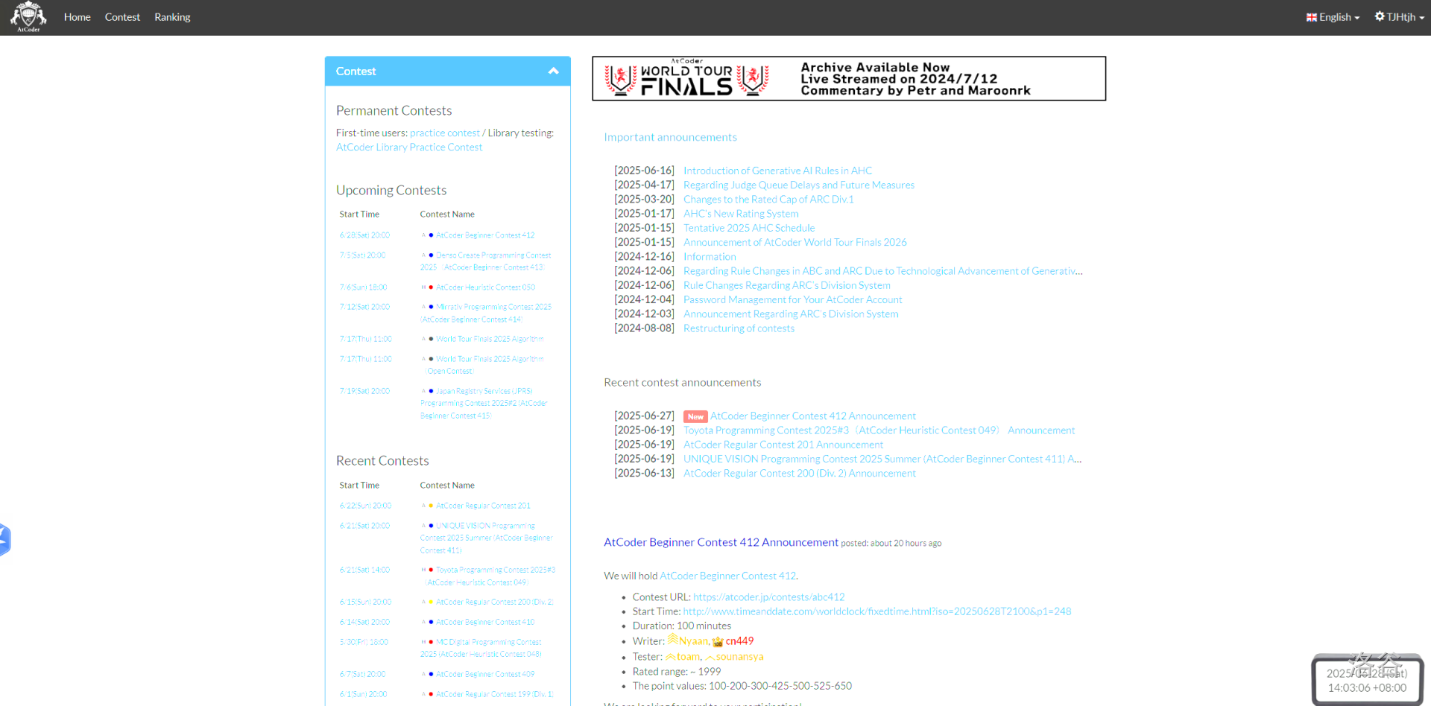Open Denso Create Programming Contest 2025 link

(485, 261)
